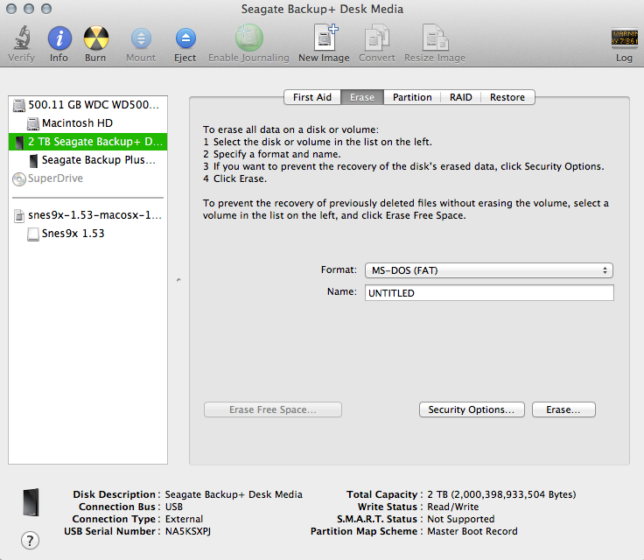
Task: Click Disk Description Seagate Backup+ Desk Media value
Action: click(234, 494)
